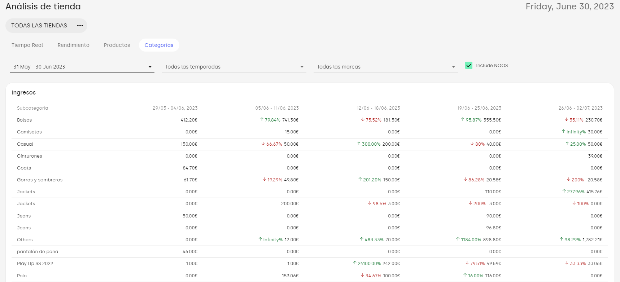Click the up arrow next to 300.00%

click(x=359, y=144)
